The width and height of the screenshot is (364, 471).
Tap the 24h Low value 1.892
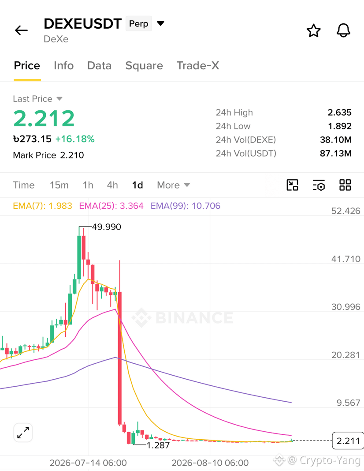point(340,126)
